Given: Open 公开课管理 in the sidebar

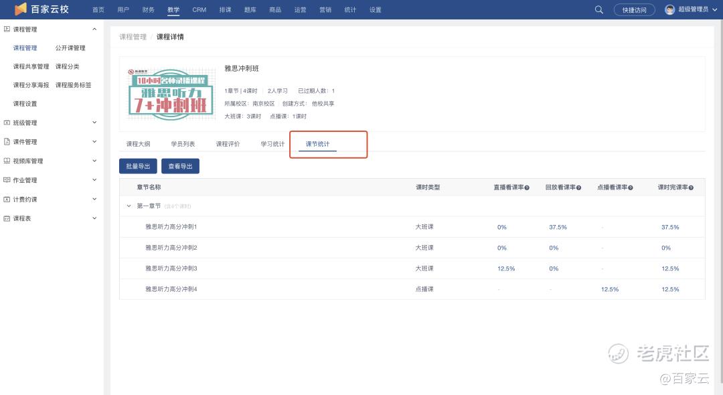Looking at the screenshot, I should click(x=70, y=48).
